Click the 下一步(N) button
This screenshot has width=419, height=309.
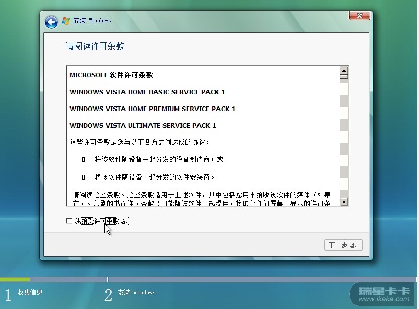[343, 245]
